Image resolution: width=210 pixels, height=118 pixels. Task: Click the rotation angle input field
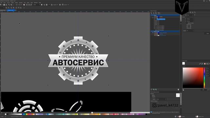click(x=190, y=15)
